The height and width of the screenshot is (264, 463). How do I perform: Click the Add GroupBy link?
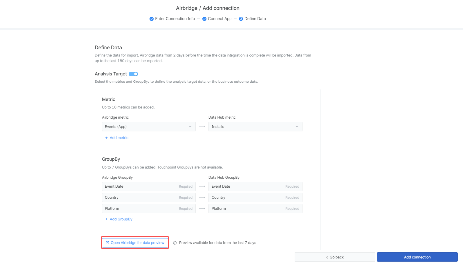pyautogui.click(x=119, y=219)
